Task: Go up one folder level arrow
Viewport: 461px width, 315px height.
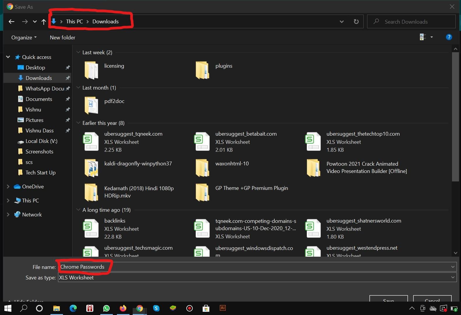Action: tap(44, 22)
